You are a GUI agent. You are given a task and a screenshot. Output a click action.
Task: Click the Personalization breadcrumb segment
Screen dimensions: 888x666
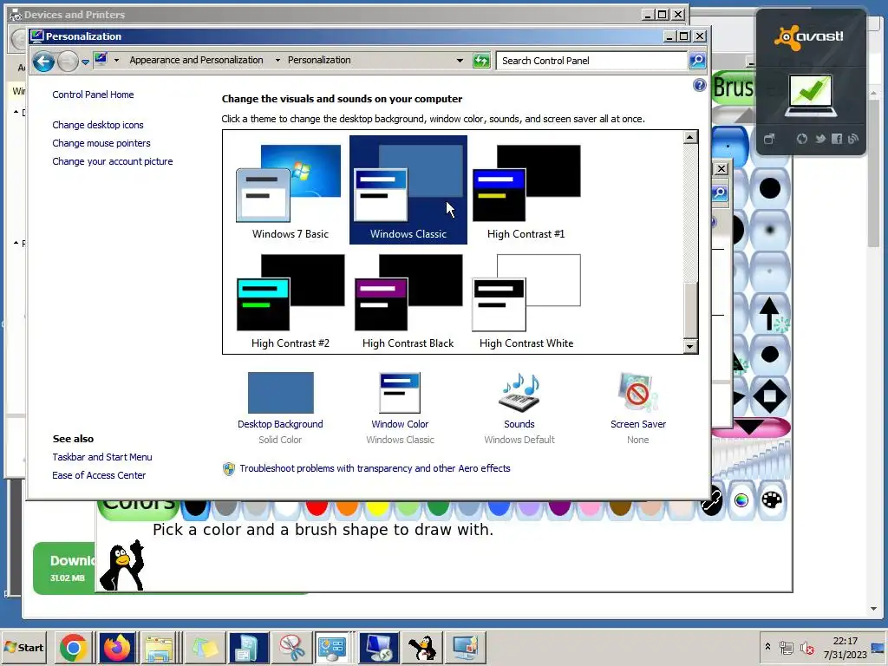click(319, 60)
